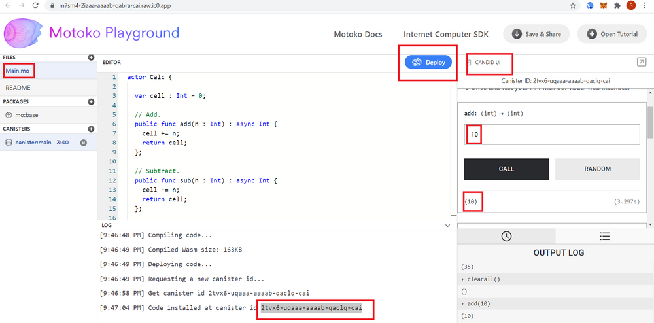Deploy the canister code

428,63
